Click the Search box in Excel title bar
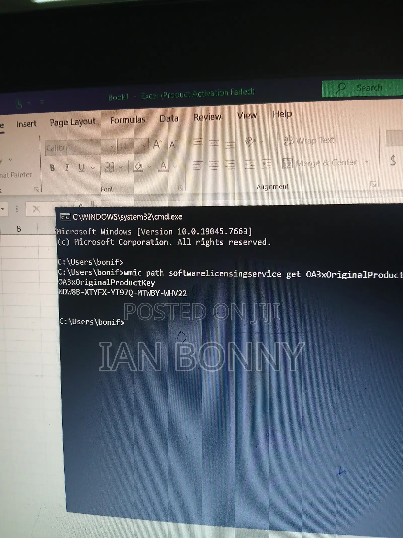 (363, 88)
